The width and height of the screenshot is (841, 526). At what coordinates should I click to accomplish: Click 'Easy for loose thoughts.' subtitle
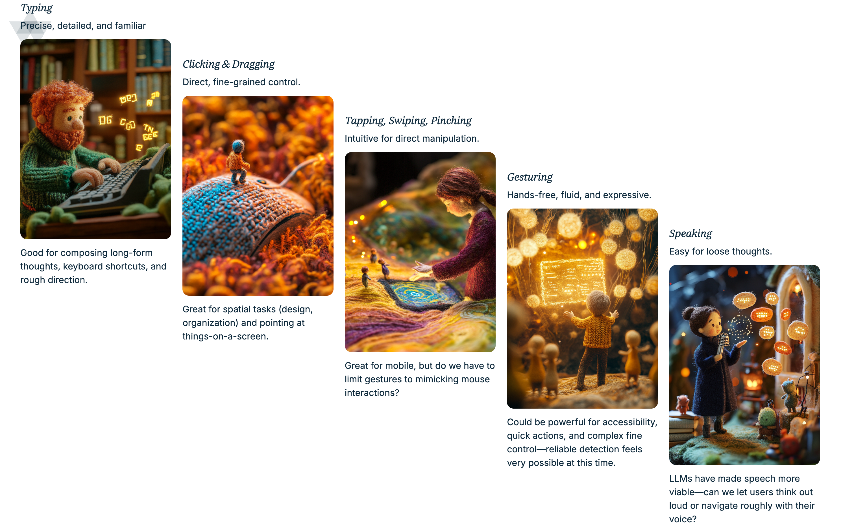click(x=720, y=251)
